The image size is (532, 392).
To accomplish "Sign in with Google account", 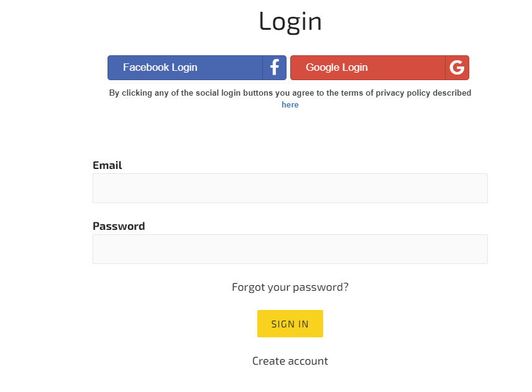I will tap(368, 68).
